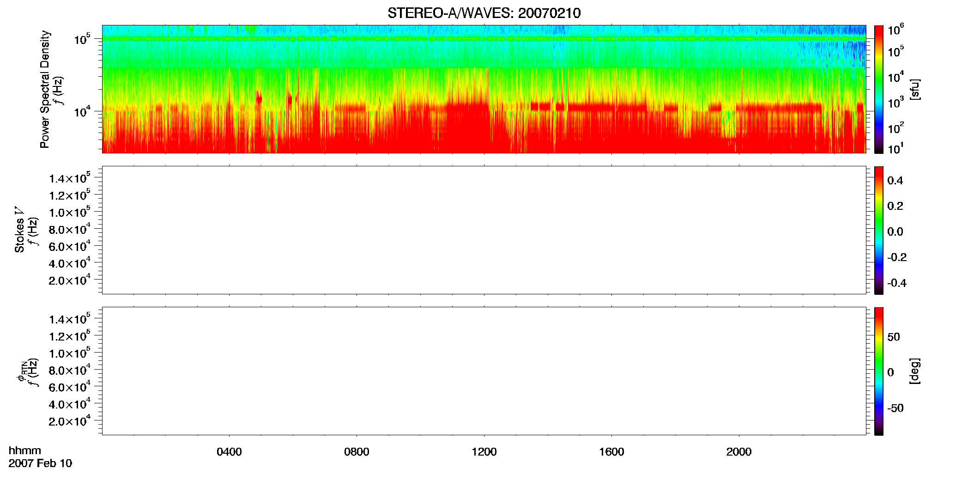Click the power spectral density spectrogram panel
This screenshot has height=499, width=968.
[x=484, y=89]
